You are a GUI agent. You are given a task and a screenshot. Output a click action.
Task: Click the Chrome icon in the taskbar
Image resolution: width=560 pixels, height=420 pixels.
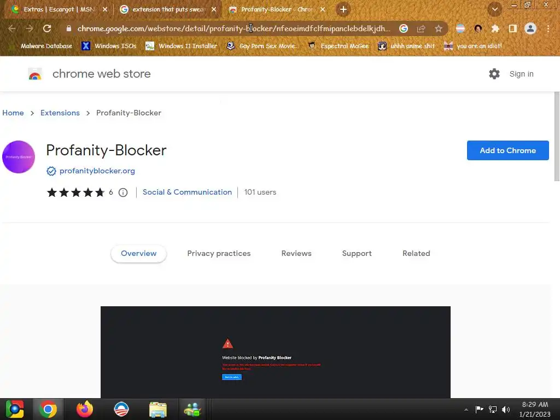(x=48, y=409)
